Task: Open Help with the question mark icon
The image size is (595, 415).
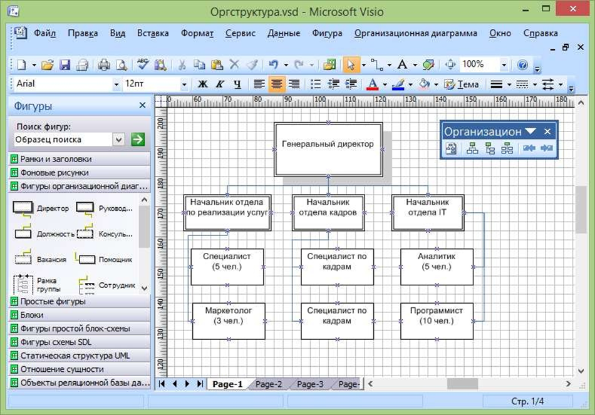Action: pos(522,65)
